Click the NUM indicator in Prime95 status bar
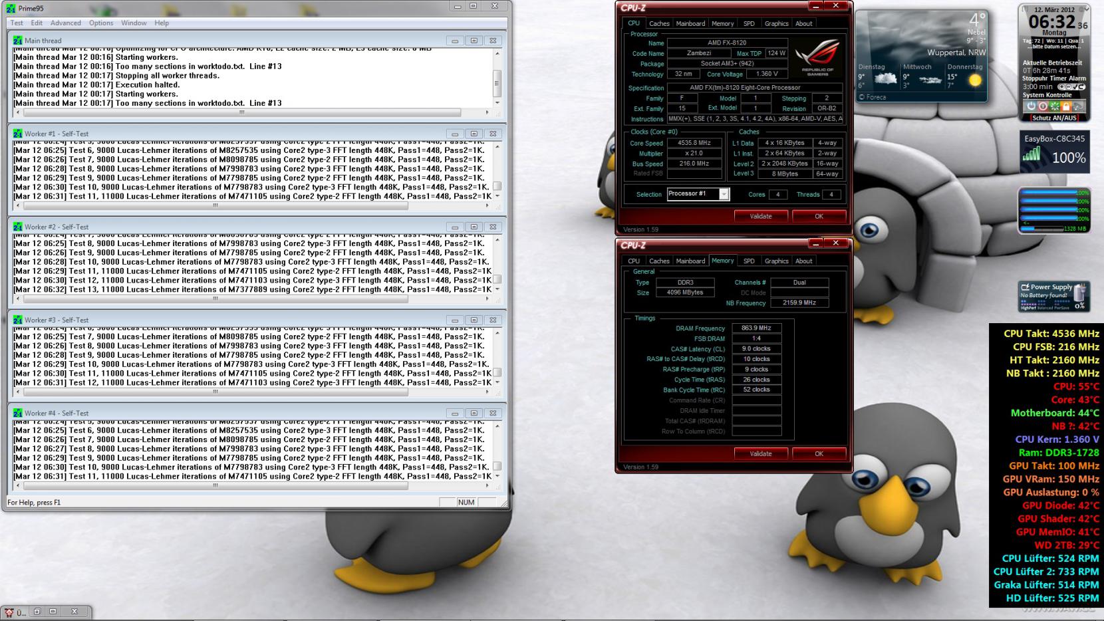Image resolution: width=1104 pixels, height=621 pixels. [466, 502]
